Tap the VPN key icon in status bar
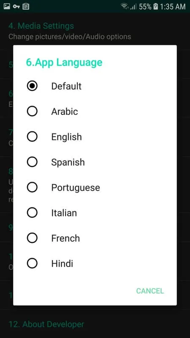The image size is (190, 338). click(16, 7)
